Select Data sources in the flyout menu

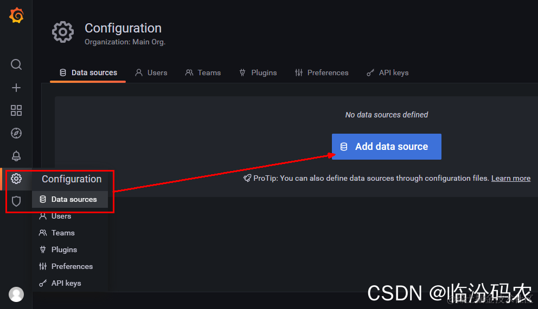click(x=70, y=199)
